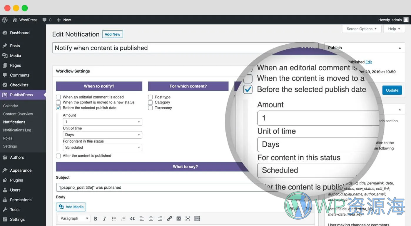Click the Comments icon in sidebar
This screenshot has height=226, width=411.
(x=5, y=75)
